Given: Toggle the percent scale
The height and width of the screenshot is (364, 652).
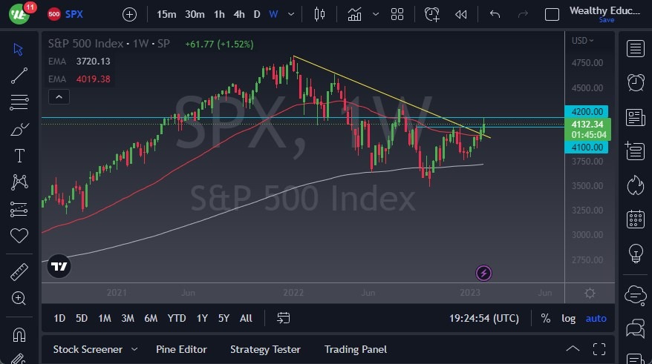Looking at the screenshot, I should coord(546,318).
